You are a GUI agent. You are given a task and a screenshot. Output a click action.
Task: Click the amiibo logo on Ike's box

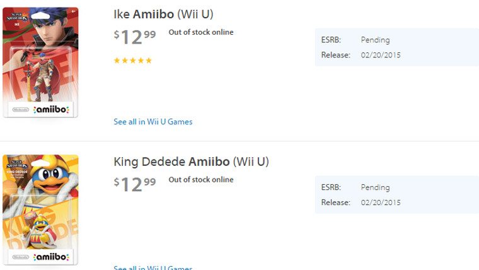pos(50,110)
